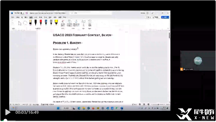Open the blue Share dropdown button
This screenshot has height=122, width=216.
165,17
